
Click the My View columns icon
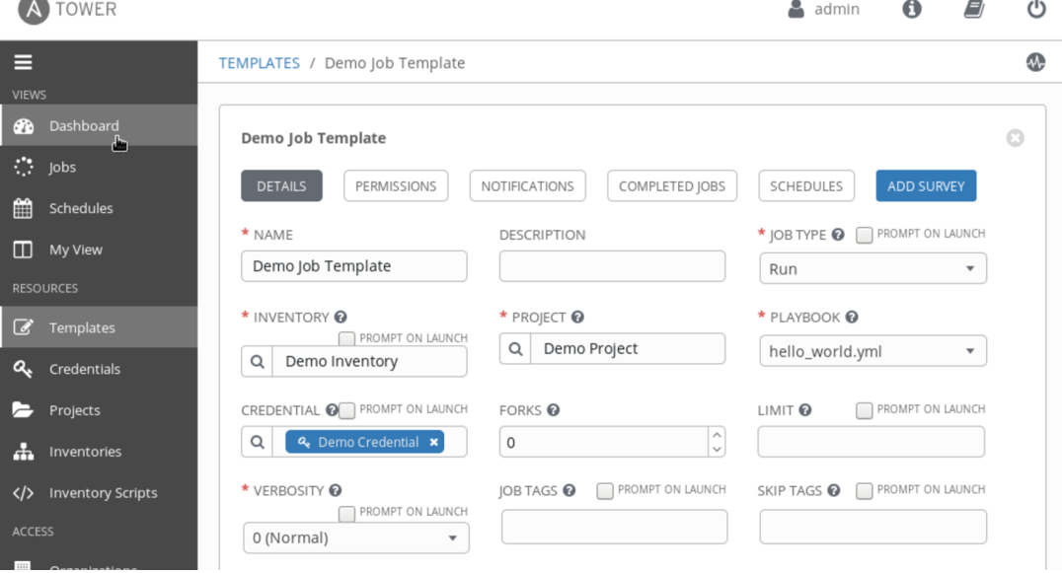point(23,250)
